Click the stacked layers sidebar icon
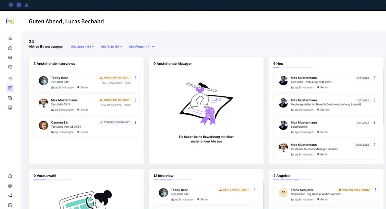This screenshot has height=209, width=386. 10,57
